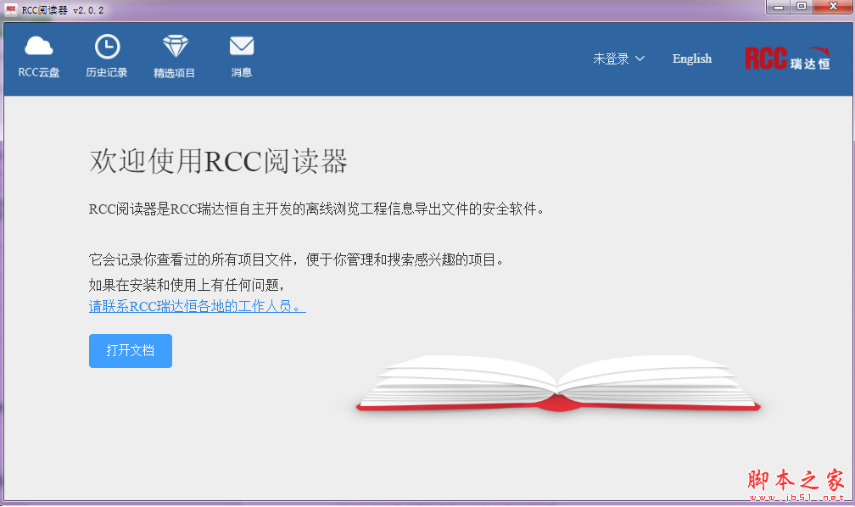Click the 历史记录 clock icon
The width and height of the screenshot is (855, 507).
tap(107, 46)
